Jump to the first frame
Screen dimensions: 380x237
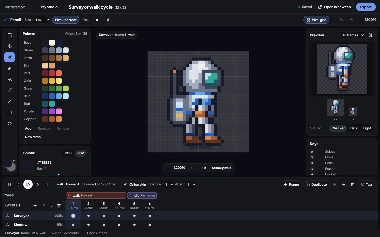point(9,184)
